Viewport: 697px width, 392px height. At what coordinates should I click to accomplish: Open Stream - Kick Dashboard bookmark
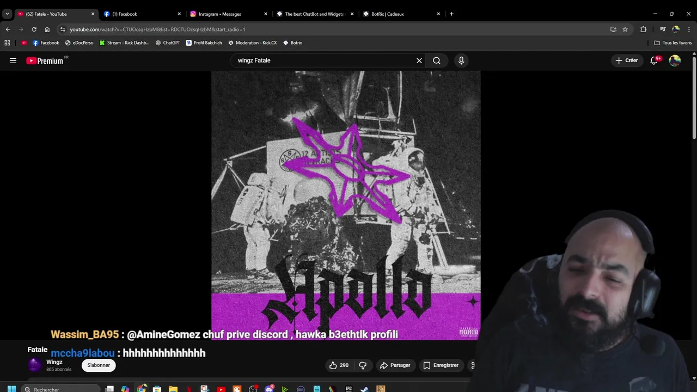pyautogui.click(x=124, y=42)
